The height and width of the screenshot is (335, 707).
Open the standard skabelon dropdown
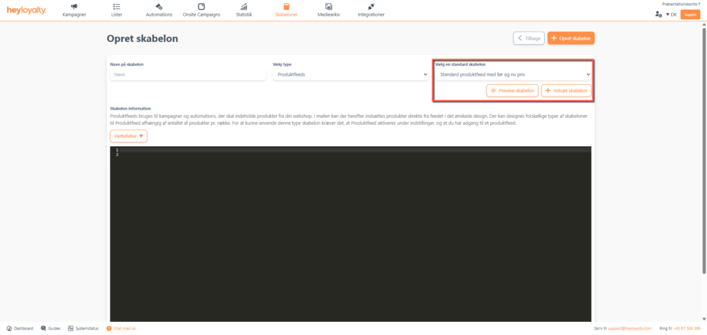[x=512, y=74]
